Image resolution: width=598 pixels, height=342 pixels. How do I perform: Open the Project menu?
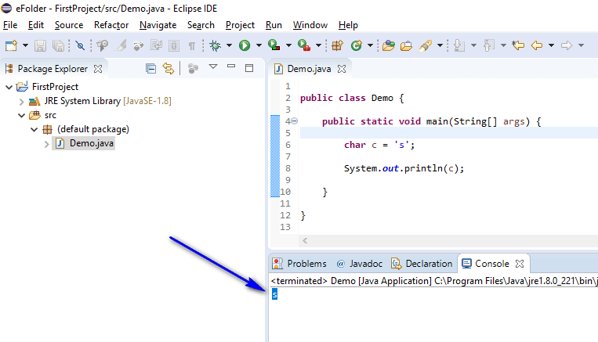[240, 25]
